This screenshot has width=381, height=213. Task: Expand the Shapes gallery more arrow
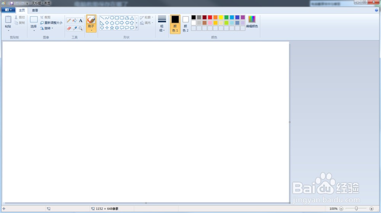(x=136, y=28)
